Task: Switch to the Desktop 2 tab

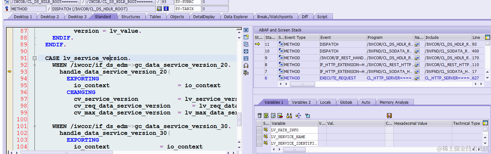Action: coord(50,17)
